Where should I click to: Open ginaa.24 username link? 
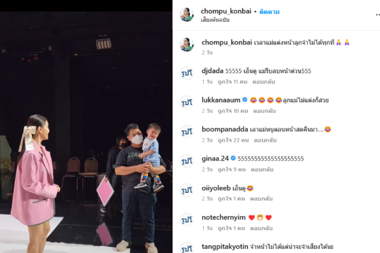[x=215, y=159]
